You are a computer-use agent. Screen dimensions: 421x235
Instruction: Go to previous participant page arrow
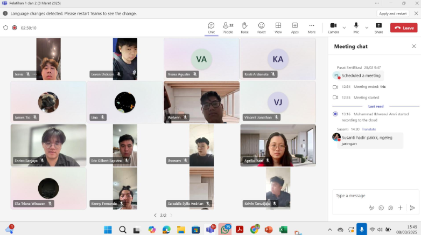tap(155, 215)
